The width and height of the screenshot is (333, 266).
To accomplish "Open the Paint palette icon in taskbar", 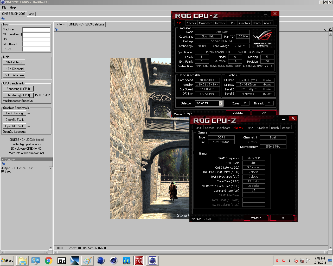I will [x=88, y=261].
